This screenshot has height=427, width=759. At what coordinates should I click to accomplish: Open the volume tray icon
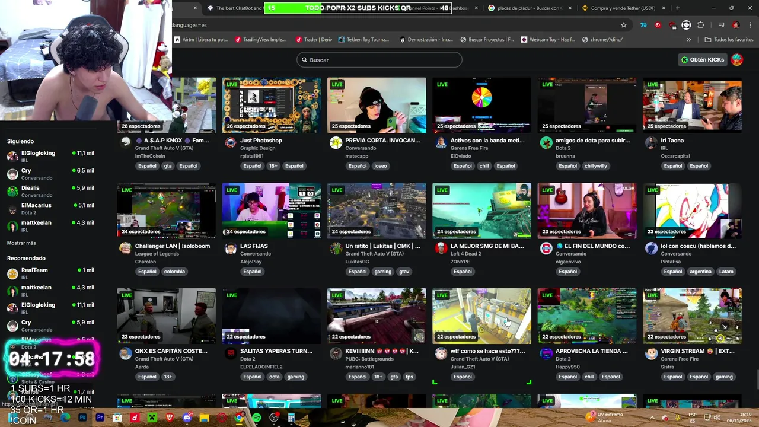point(717,418)
